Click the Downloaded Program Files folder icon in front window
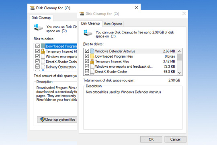Image resolution: width=217 pixels, height=145 pixels. (92, 56)
